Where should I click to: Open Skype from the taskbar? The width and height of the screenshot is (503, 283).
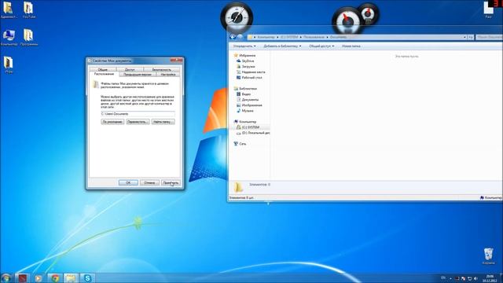pyautogui.click(x=87, y=277)
